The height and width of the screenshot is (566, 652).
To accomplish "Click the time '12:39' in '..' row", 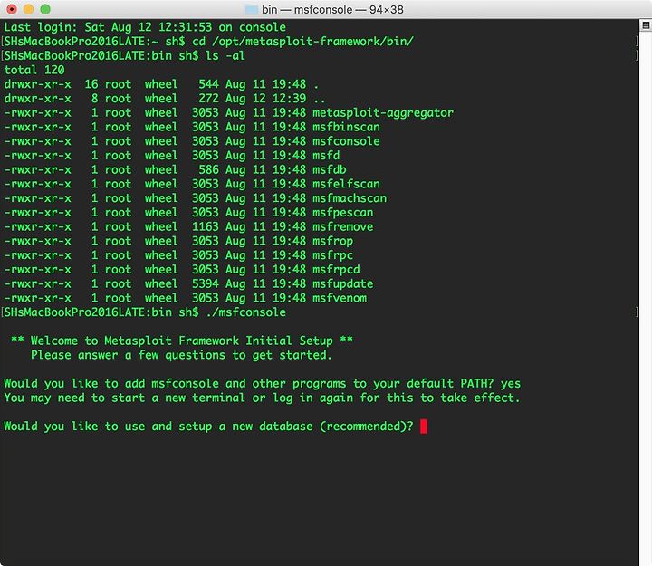I will (x=289, y=98).
